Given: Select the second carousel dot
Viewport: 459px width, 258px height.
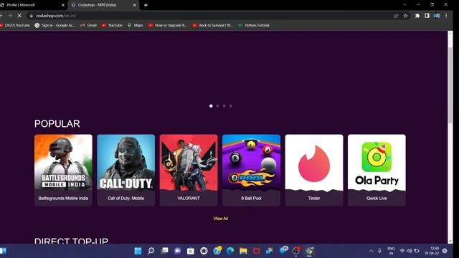Looking at the screenshot, I should [217, 106].
